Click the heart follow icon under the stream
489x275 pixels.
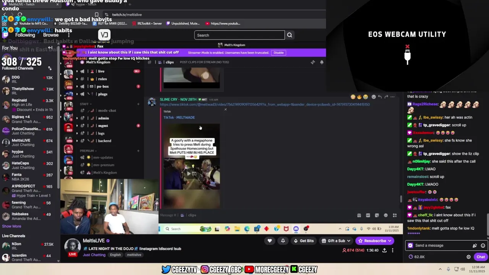pos(270,241)
